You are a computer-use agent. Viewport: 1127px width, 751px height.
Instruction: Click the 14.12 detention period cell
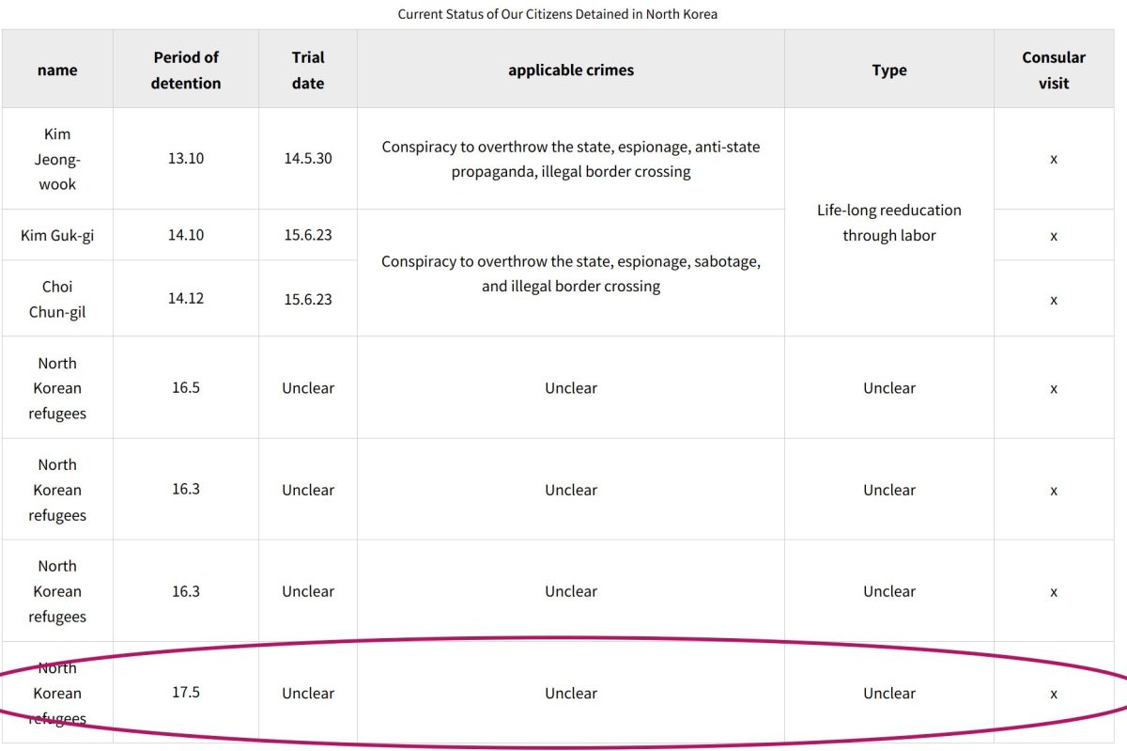(186, 299)
